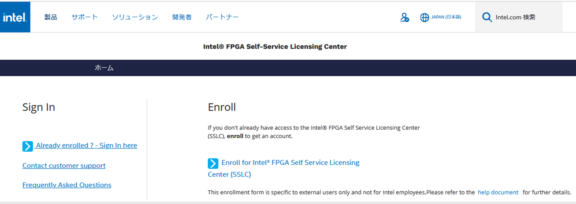576x204 pixels.
Task: Click Enroll for Intel FPGA Self Service Licensing link
Action: 290,163
